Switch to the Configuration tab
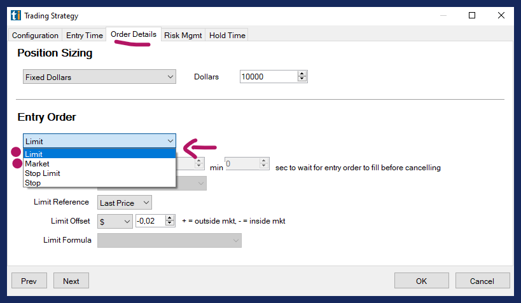The height and width of the screenshot is (303, 521). click(35, 36)
